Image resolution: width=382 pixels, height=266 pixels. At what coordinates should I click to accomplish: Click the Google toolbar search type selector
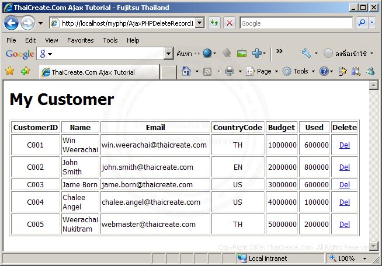click(x=46, y=54)
